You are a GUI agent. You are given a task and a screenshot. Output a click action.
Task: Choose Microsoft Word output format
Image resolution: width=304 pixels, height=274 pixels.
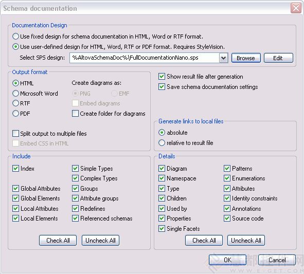tap(15, 94)
